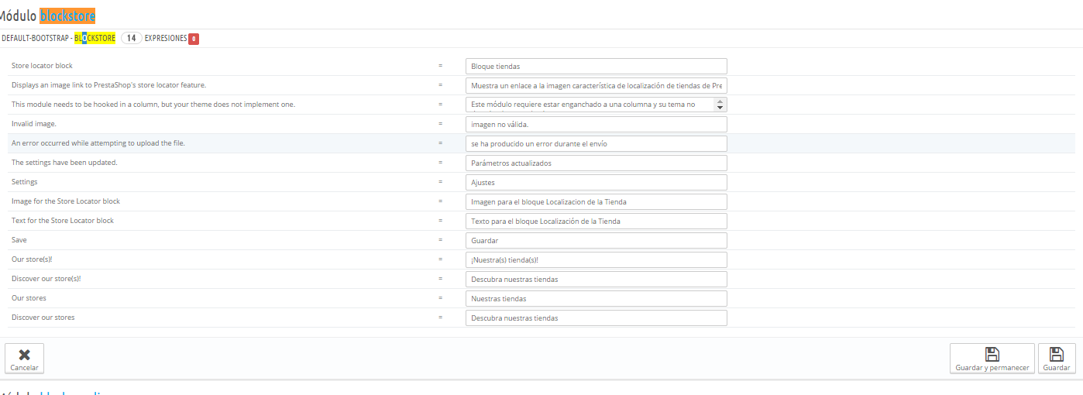Focus the 'Bloque tiendas' translation field

point(596,67)
